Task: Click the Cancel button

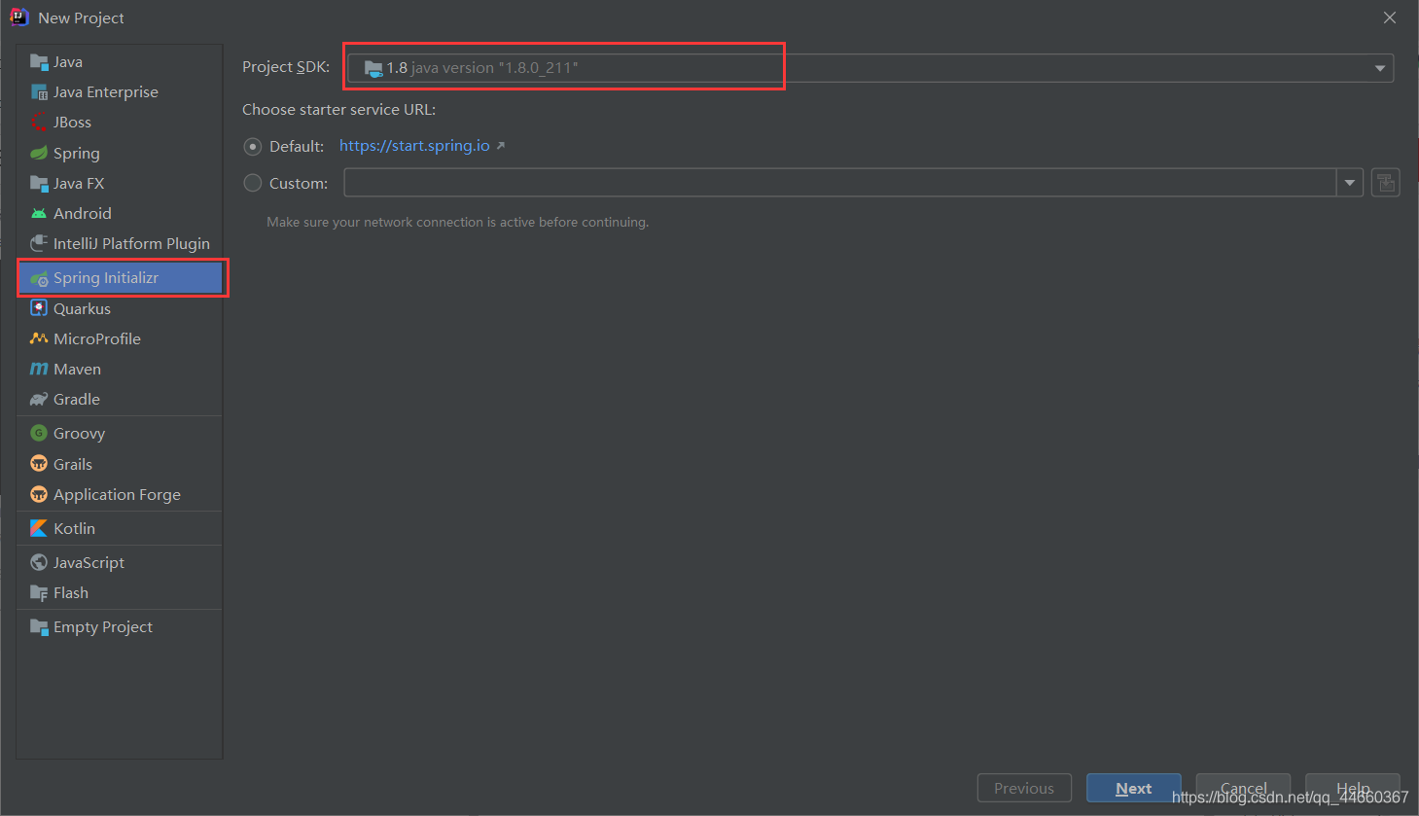Action: (1243, 788)
